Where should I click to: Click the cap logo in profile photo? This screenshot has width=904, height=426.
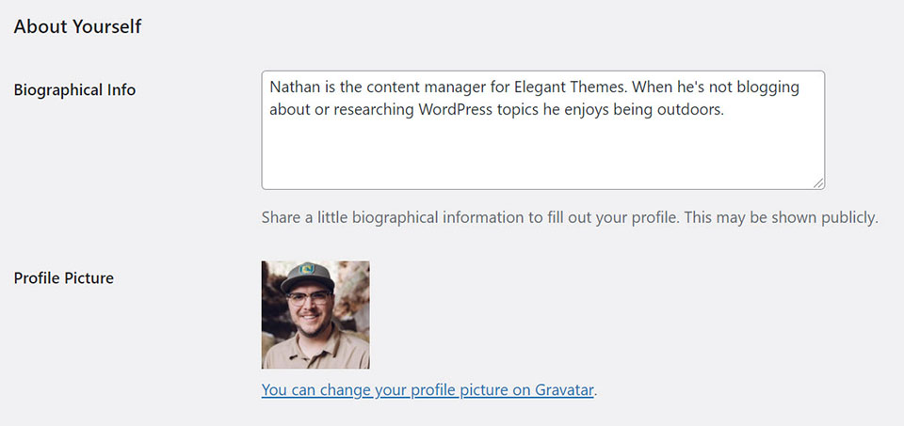[x=307, y=269]
